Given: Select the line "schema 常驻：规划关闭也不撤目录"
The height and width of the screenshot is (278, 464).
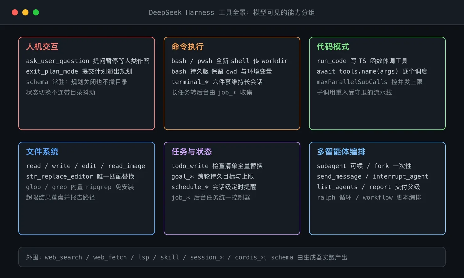Looking at the screenshot, I should tap(77, 82).
